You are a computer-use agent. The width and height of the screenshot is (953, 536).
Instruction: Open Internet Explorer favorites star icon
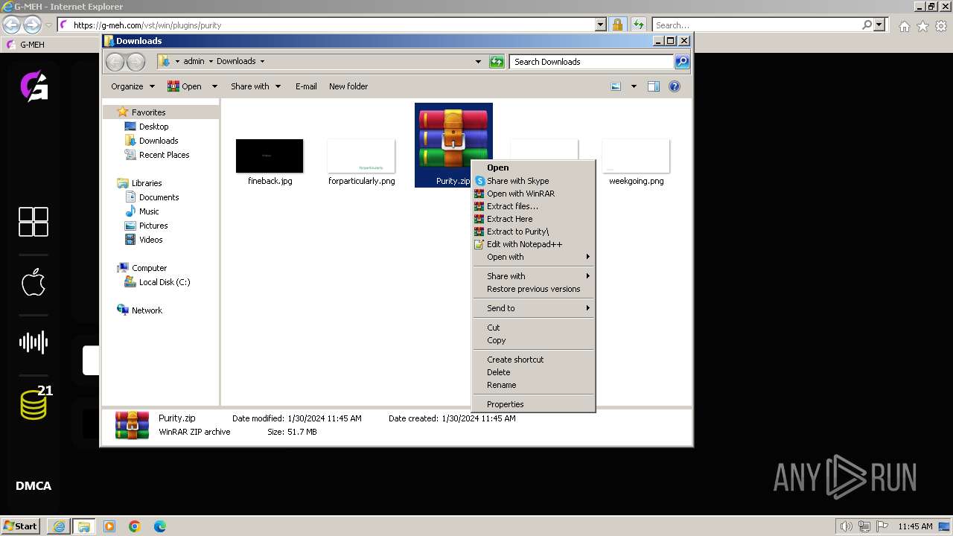click(922, 26)
